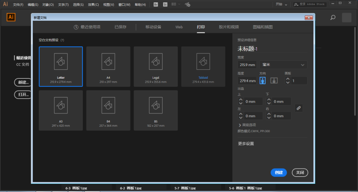Click the 关闭 button

point(300,173)
